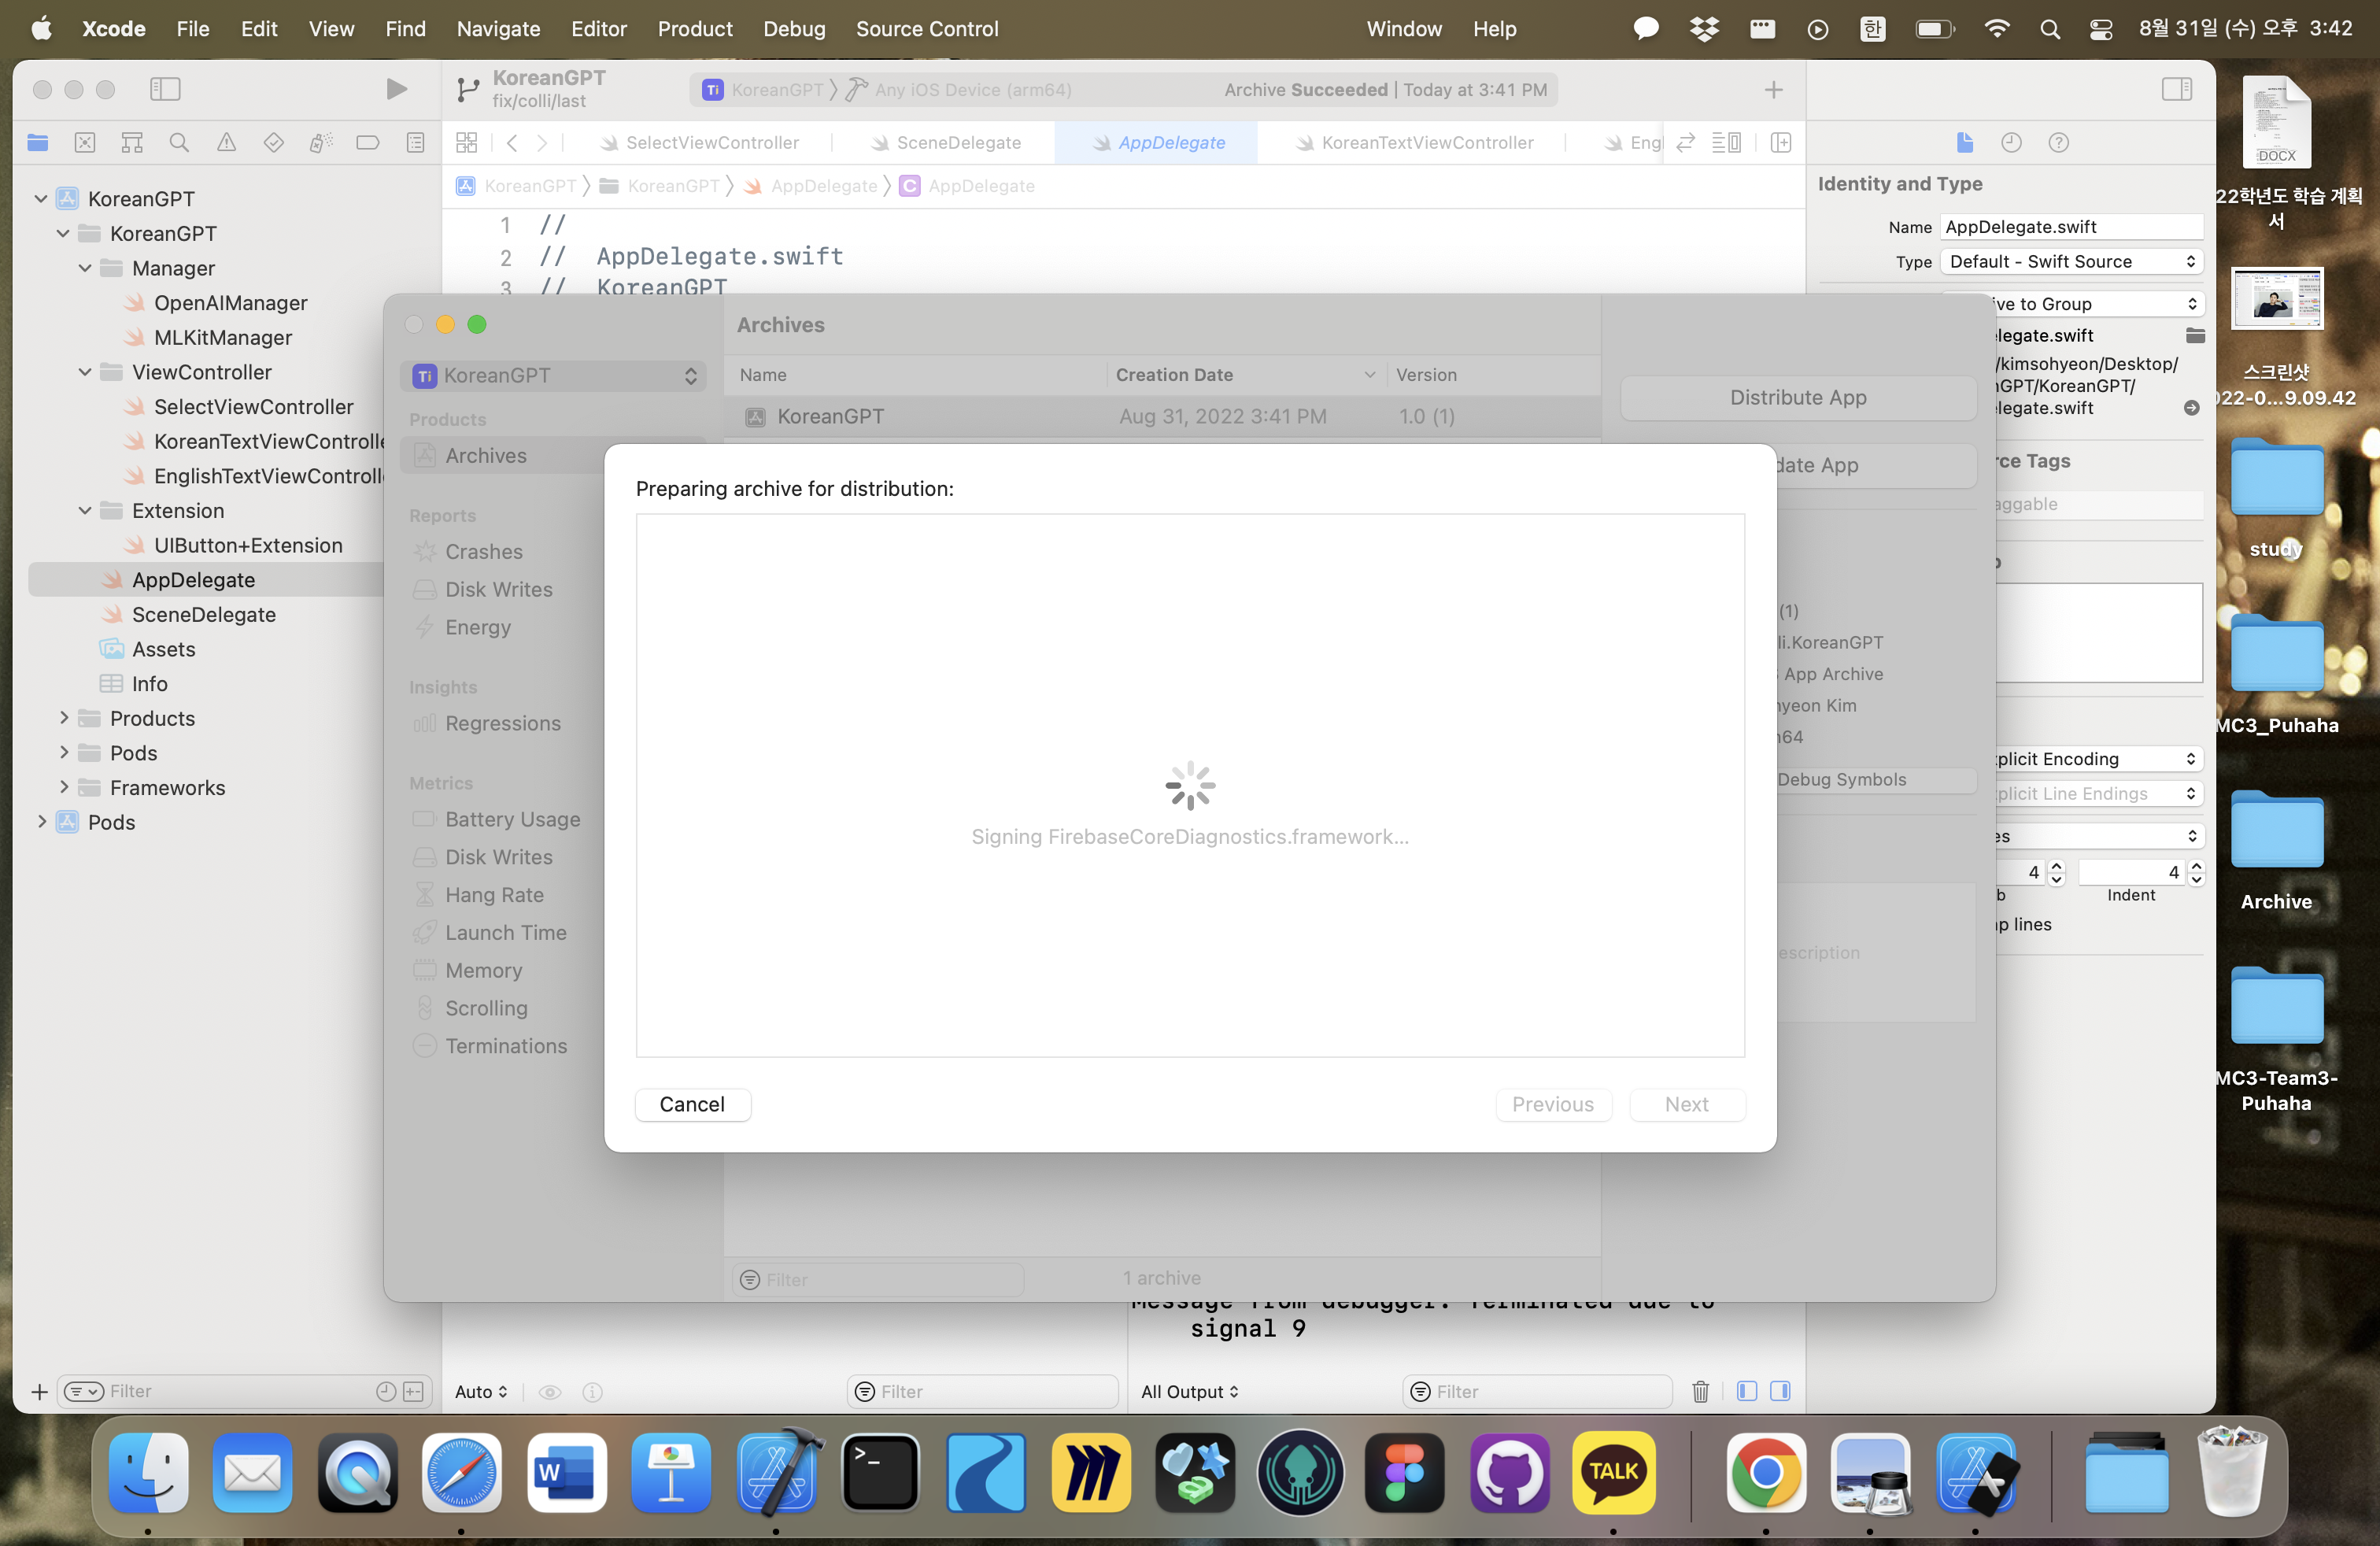Toggle the variables view pane icon
The width and height of the screenshot is (2380, 1546).
click(1747, 1391)
